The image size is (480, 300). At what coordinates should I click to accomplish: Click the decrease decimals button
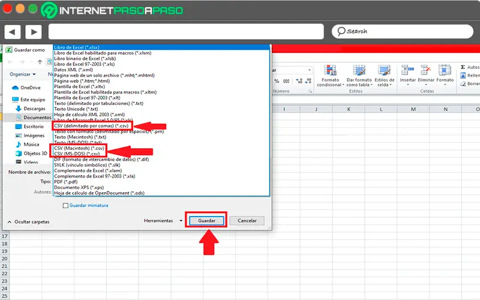click(x=308, y=81)
